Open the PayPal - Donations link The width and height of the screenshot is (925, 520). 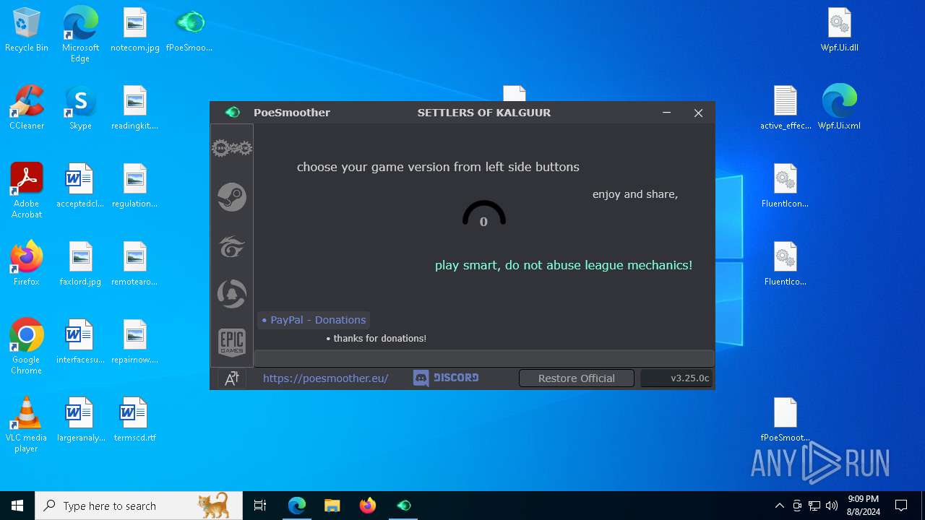tap(314, 320)
